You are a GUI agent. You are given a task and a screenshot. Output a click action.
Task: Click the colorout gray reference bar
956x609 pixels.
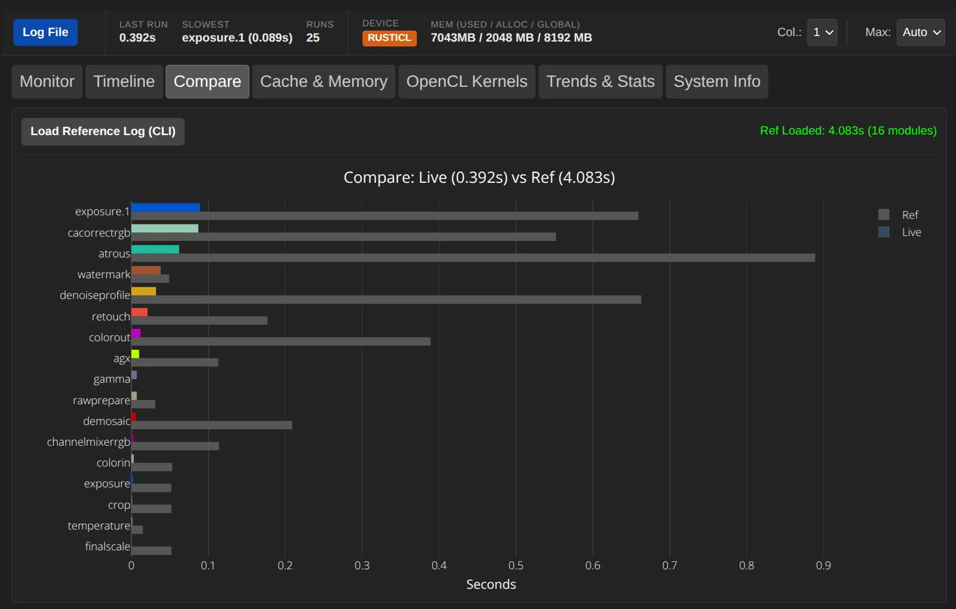point(281,341)
